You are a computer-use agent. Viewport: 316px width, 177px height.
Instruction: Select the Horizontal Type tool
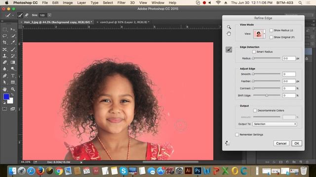[x=13, y=76]
